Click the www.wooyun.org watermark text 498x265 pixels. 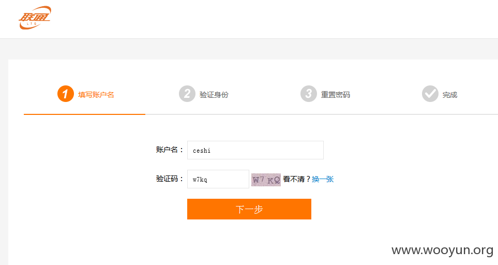[x=443, y=251]
